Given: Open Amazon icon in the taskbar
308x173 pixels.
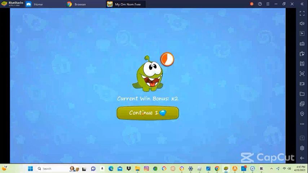Looking at the screenshot, I should (x=102, y=168).
